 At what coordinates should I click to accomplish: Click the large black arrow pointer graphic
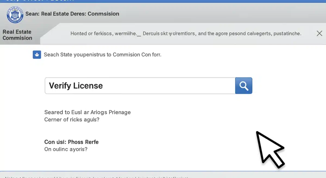[269, 149]
